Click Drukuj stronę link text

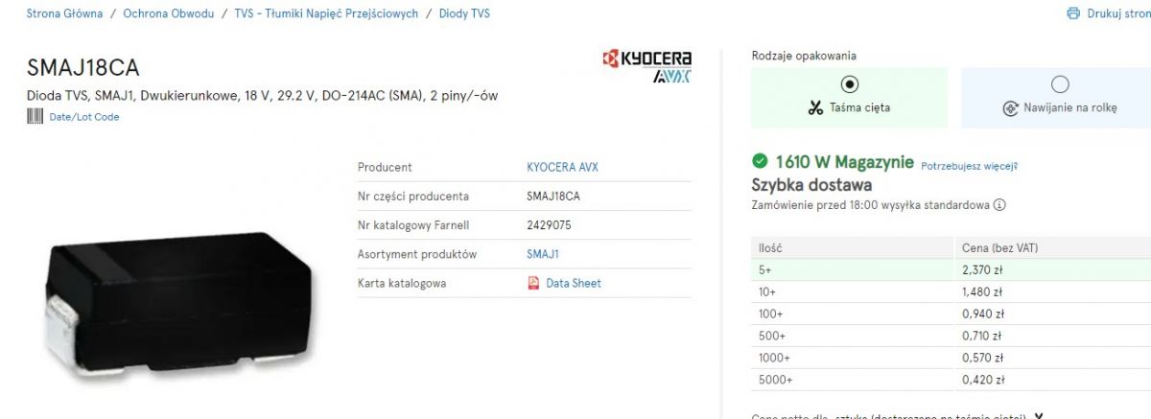pyautogui.click(x=1118, y=14)
